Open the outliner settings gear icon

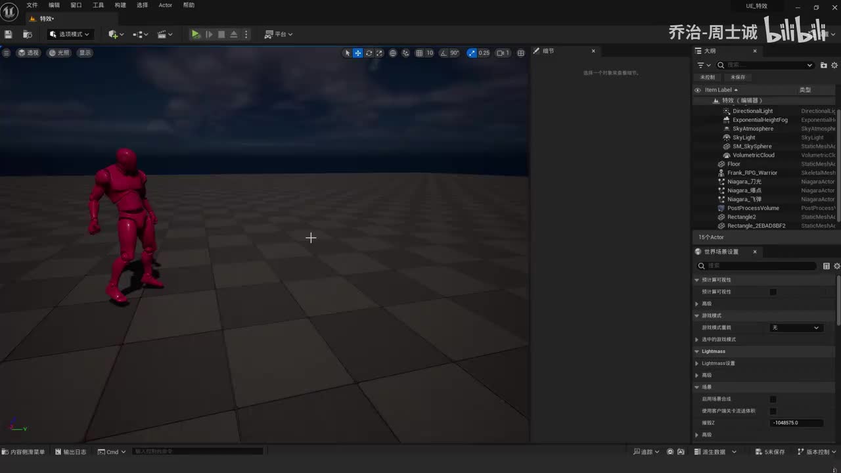pos(835,65)
